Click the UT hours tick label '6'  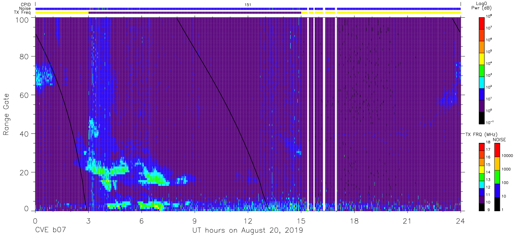click(141, 221)
